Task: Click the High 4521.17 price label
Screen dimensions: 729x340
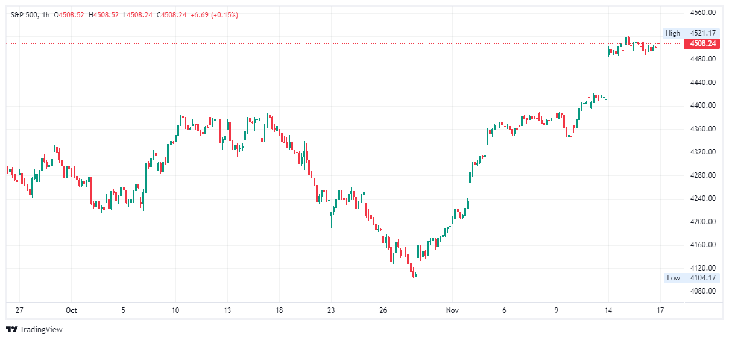Action: [x=690, y=33]
